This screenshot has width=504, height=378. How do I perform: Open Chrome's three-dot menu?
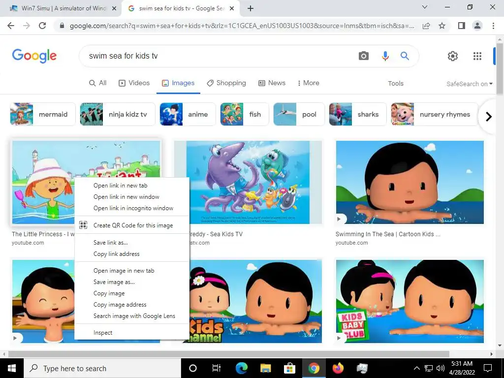pos(493,26)
